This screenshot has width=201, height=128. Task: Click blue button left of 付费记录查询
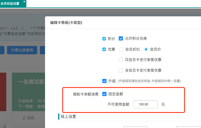2,50
